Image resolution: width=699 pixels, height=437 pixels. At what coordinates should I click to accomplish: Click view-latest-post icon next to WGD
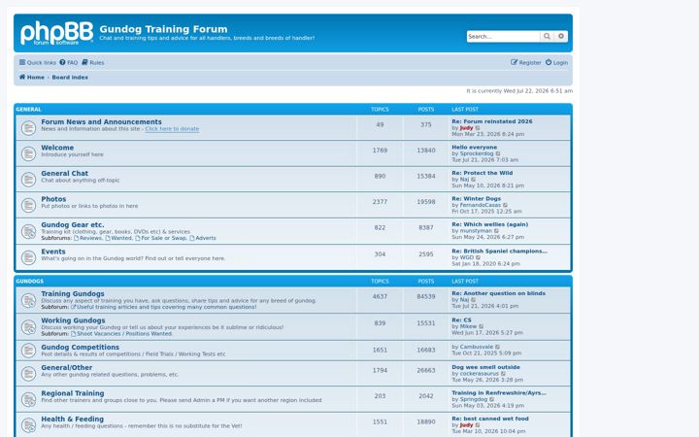[x=479, y=257]
